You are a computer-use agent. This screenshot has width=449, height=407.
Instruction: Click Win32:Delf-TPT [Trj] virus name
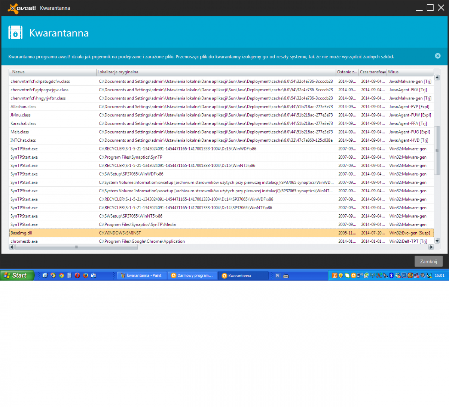click(408, 241)
